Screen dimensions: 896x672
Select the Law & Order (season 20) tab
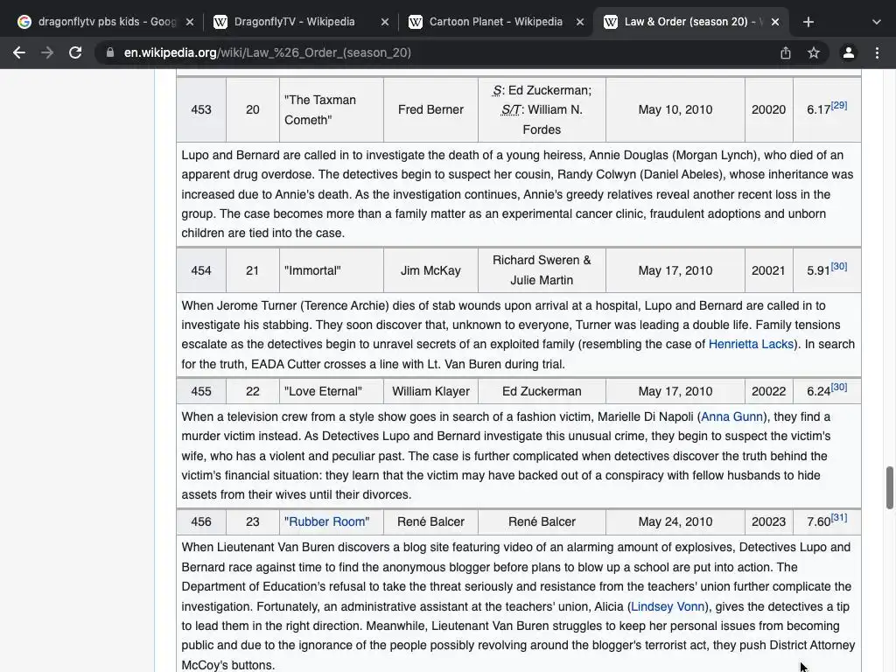point(691,22)
